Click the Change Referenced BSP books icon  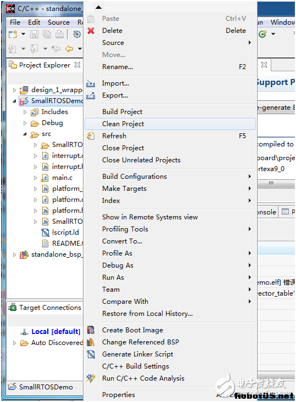91,342
